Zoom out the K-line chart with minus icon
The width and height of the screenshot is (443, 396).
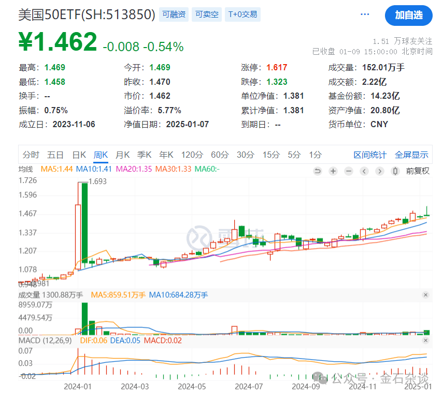349,171
